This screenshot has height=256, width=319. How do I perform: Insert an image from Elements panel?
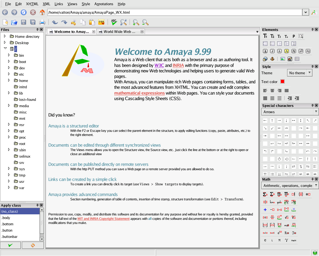coord(282,59)
